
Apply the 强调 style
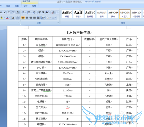102,14
